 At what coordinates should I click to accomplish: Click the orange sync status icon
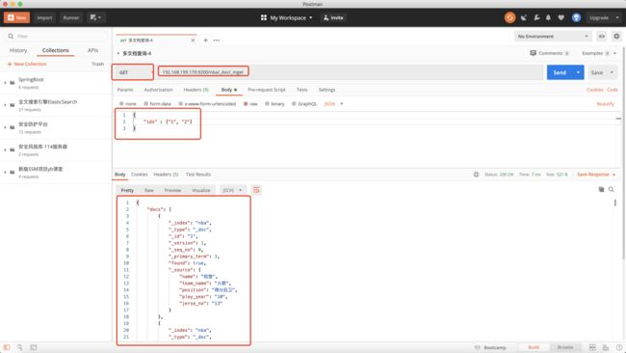[509, 17]
